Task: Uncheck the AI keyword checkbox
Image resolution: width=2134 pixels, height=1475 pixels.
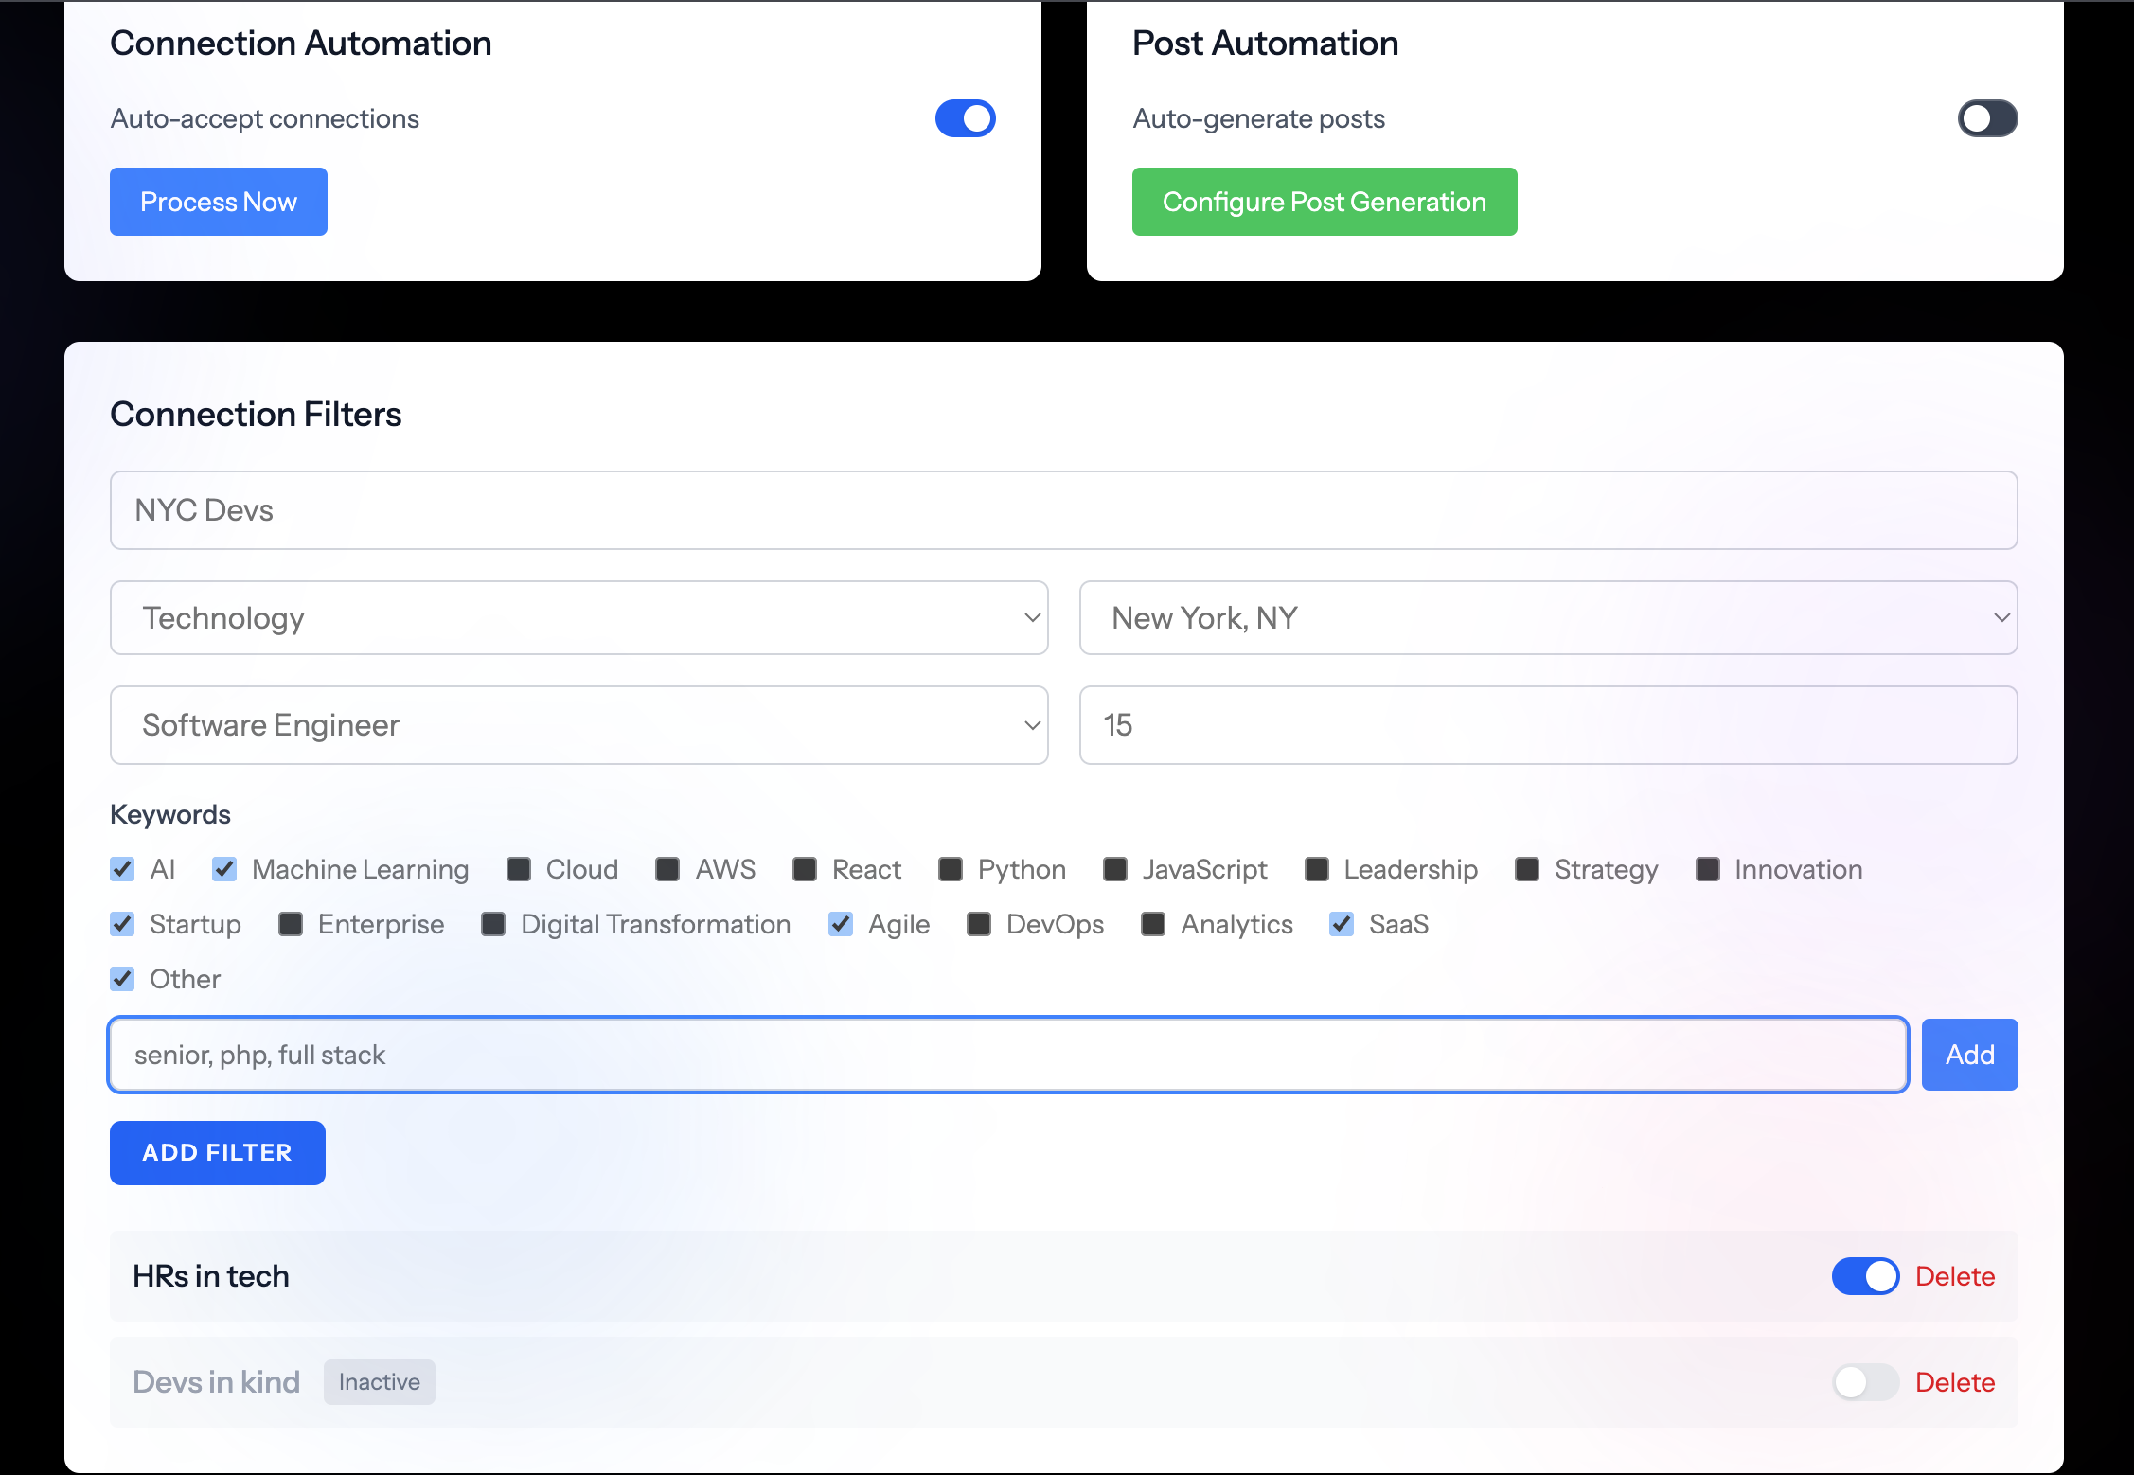Action: click(x=122, y=869)
